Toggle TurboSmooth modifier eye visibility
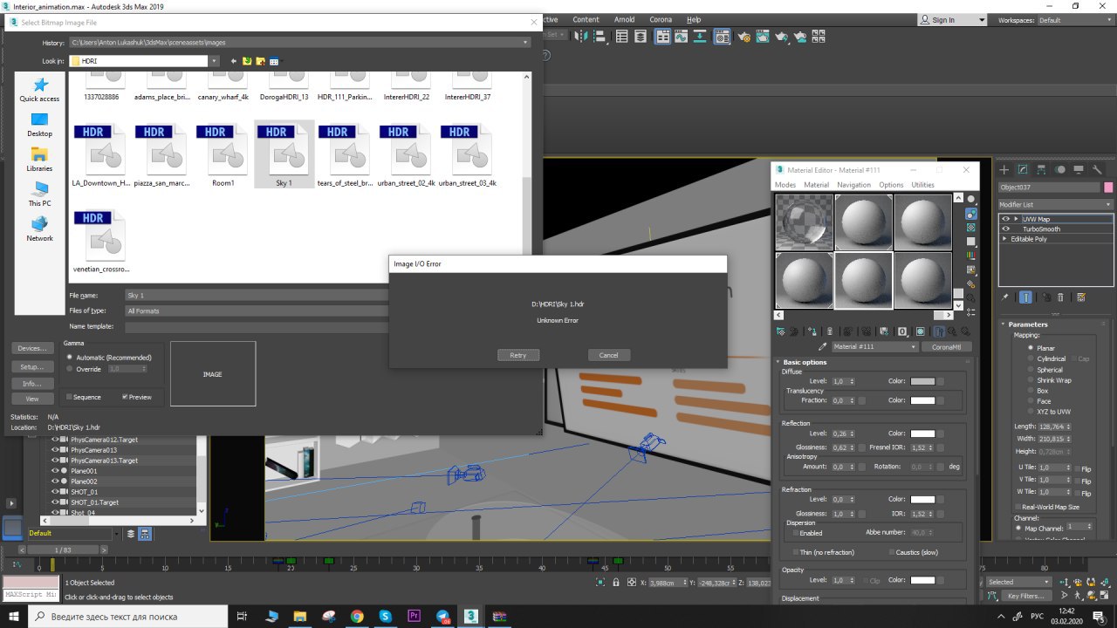 pos(1005,229)
